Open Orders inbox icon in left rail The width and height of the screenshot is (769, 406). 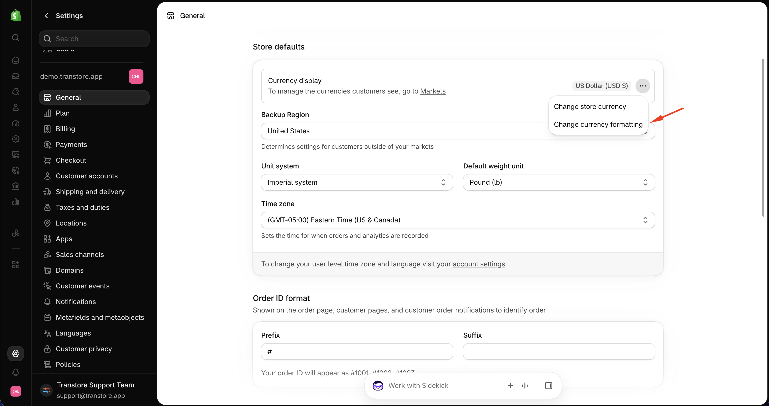tap(15, 76)
